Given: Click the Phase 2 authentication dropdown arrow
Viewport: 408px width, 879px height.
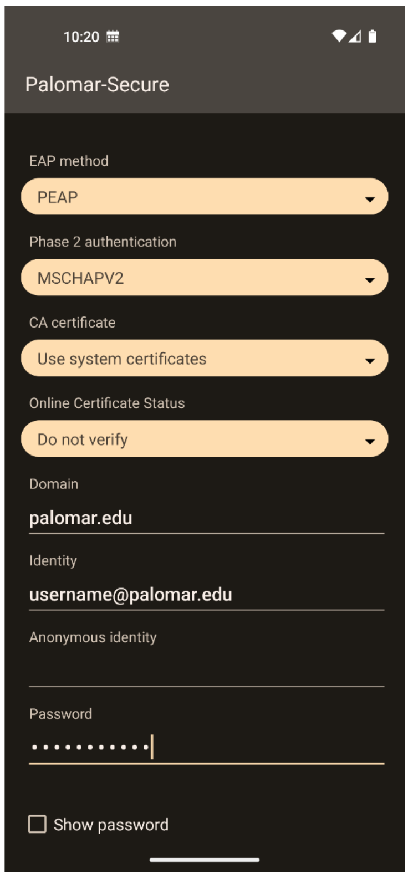Looking at the screenshot, I should pyautogui.click(x=370, y=280).
